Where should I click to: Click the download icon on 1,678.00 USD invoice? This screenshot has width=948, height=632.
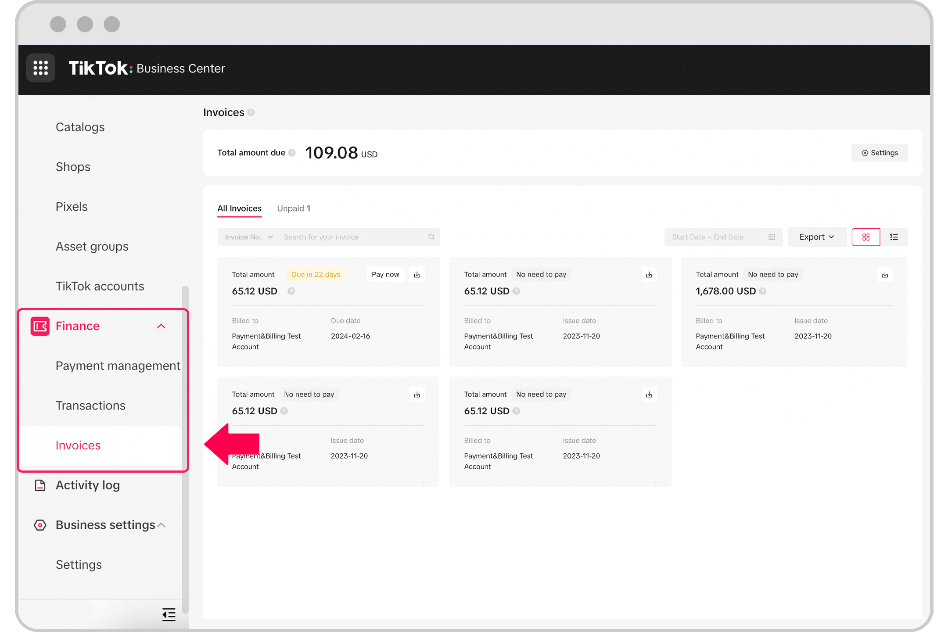pos(885,274)
